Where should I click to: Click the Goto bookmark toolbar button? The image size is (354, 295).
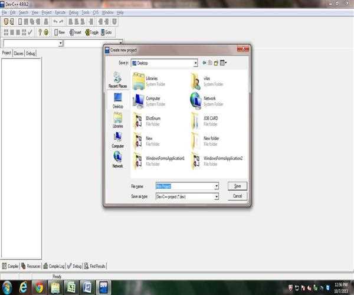click(107, 32)
